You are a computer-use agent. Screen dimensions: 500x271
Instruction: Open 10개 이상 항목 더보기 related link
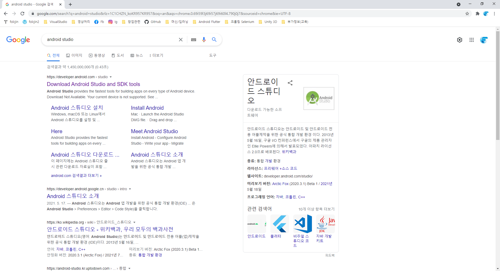[x=316, y=209]
